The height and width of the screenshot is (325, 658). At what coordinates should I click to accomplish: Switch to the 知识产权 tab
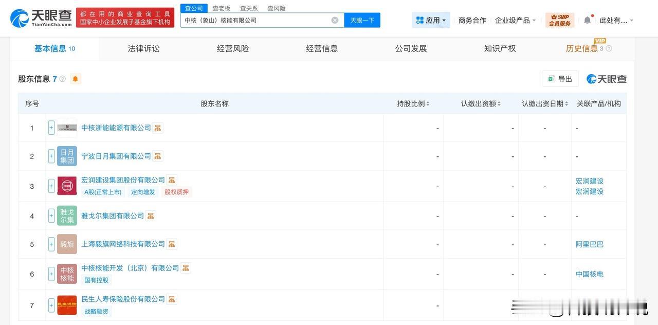click(500, 48)
